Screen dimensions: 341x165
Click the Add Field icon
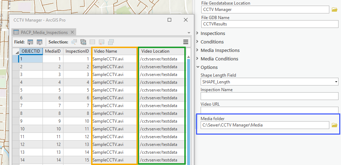30,42
